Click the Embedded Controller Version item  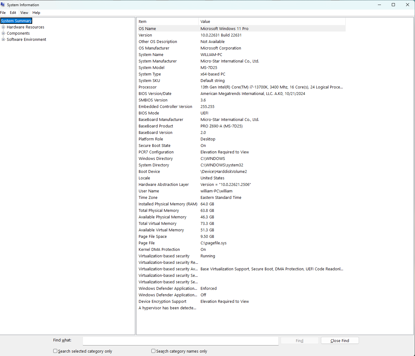pyautogui.click(x=165, y=106)
